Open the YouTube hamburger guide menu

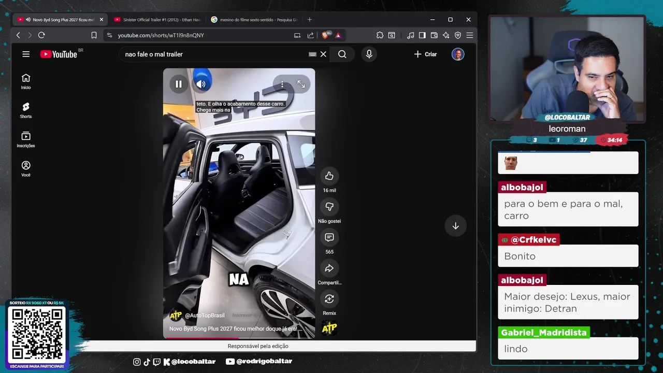pyautogui.click(x=26, y=54)
